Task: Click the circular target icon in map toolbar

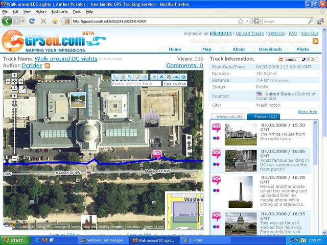Action: coord(123,77)
